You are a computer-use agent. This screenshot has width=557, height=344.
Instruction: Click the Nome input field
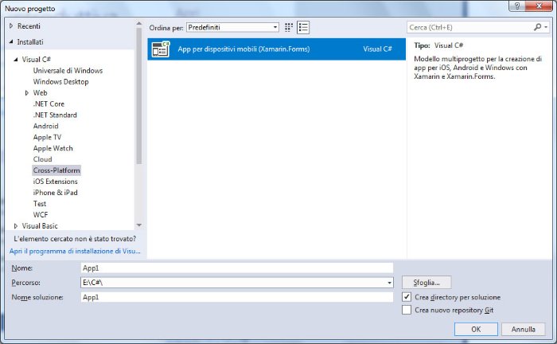pos(237,268)
